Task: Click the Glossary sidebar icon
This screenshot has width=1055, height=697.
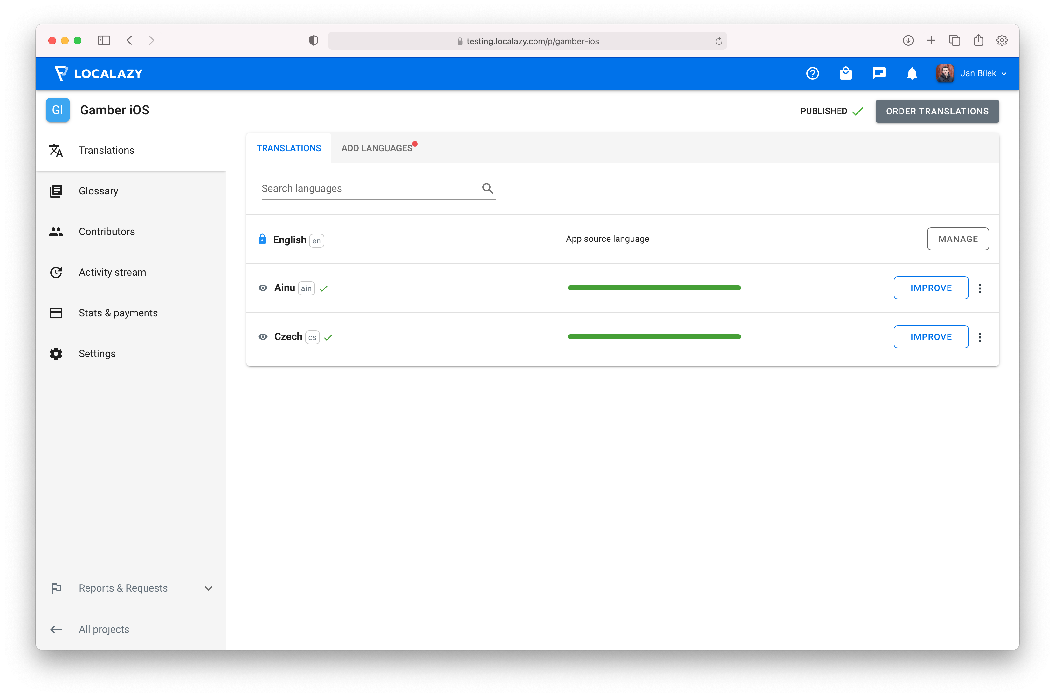Action: [56, 191]
